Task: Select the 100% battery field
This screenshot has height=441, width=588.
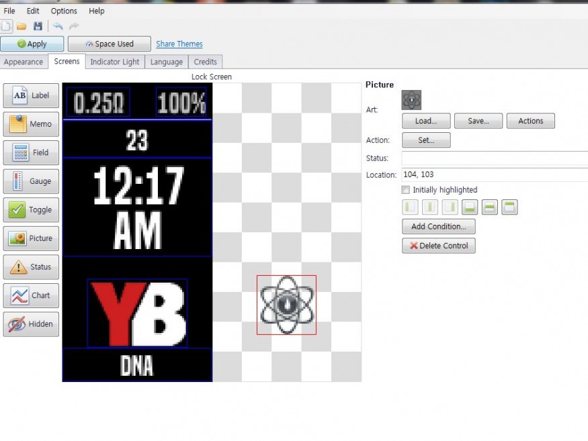Action: (181, 102)
